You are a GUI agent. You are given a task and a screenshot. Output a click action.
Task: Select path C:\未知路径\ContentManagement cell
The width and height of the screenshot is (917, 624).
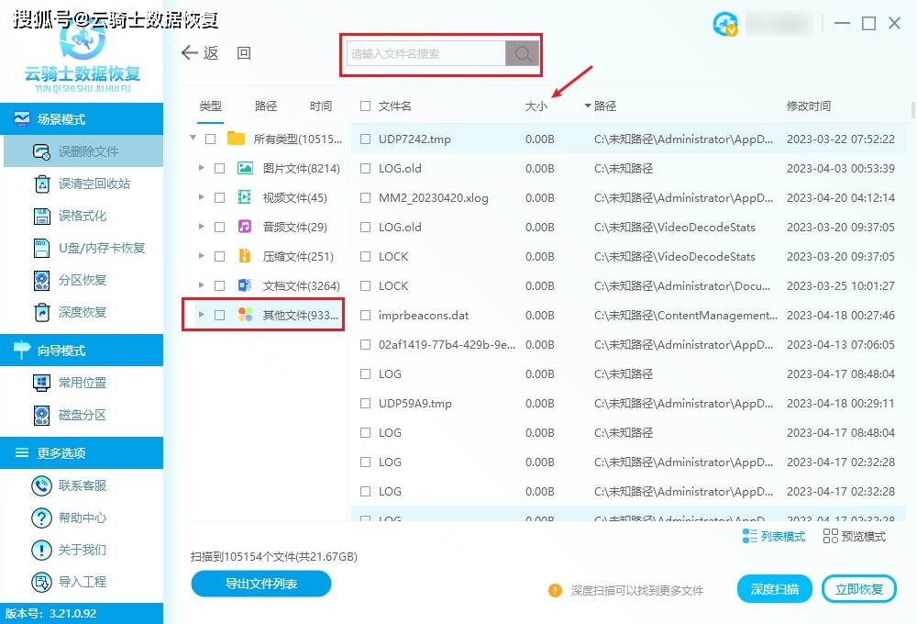[x=685, y=316]
